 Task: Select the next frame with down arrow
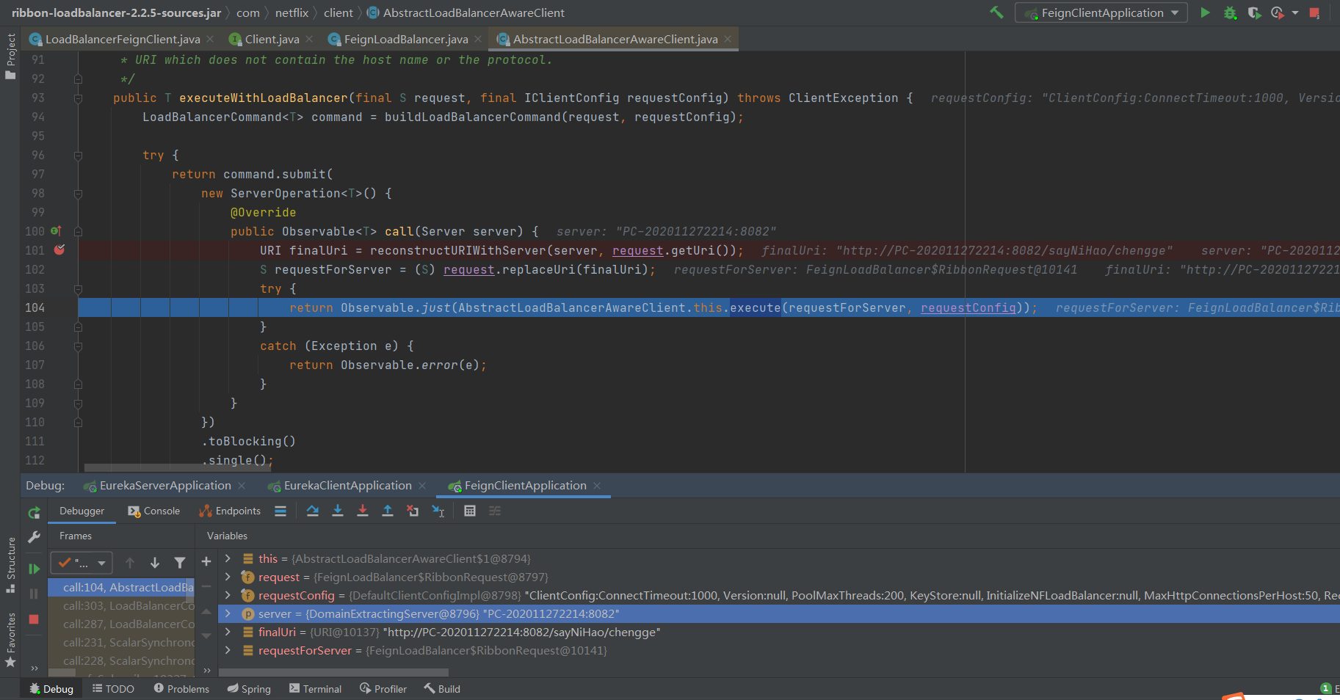click(155, 563)
